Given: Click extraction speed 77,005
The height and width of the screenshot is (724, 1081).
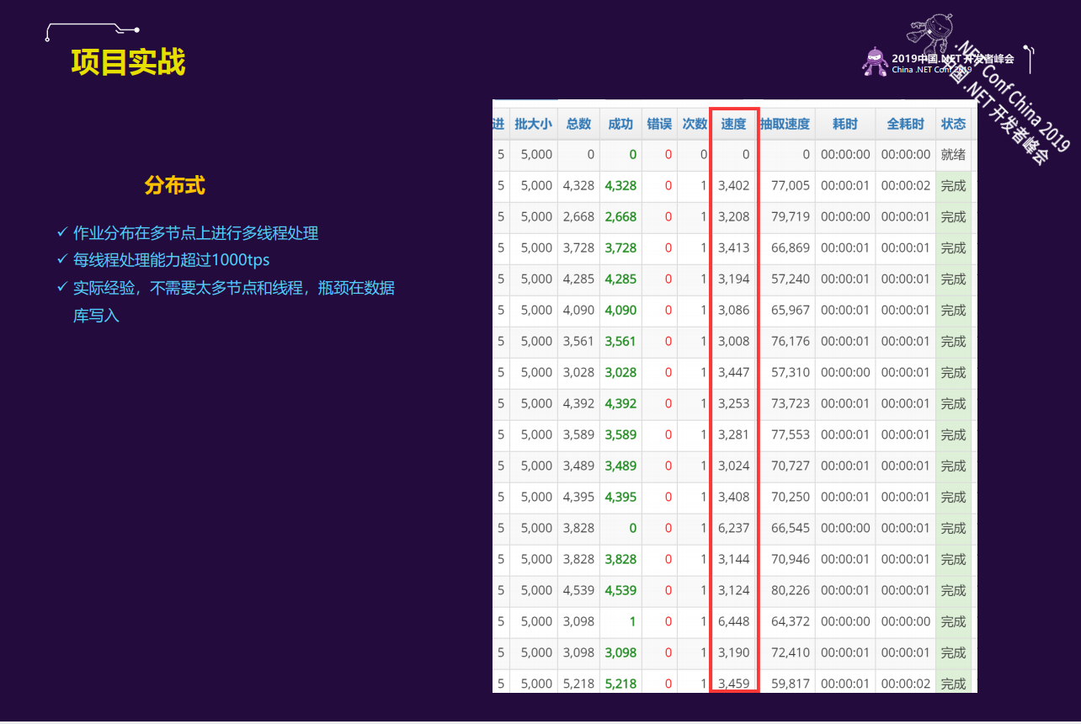Looking at the screenshot, I should pyautogui.click(x=790, y=186).
